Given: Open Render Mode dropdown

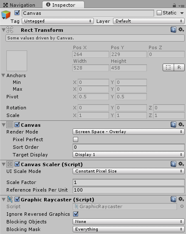Looking at the screenshot, I should coord(129,132).
